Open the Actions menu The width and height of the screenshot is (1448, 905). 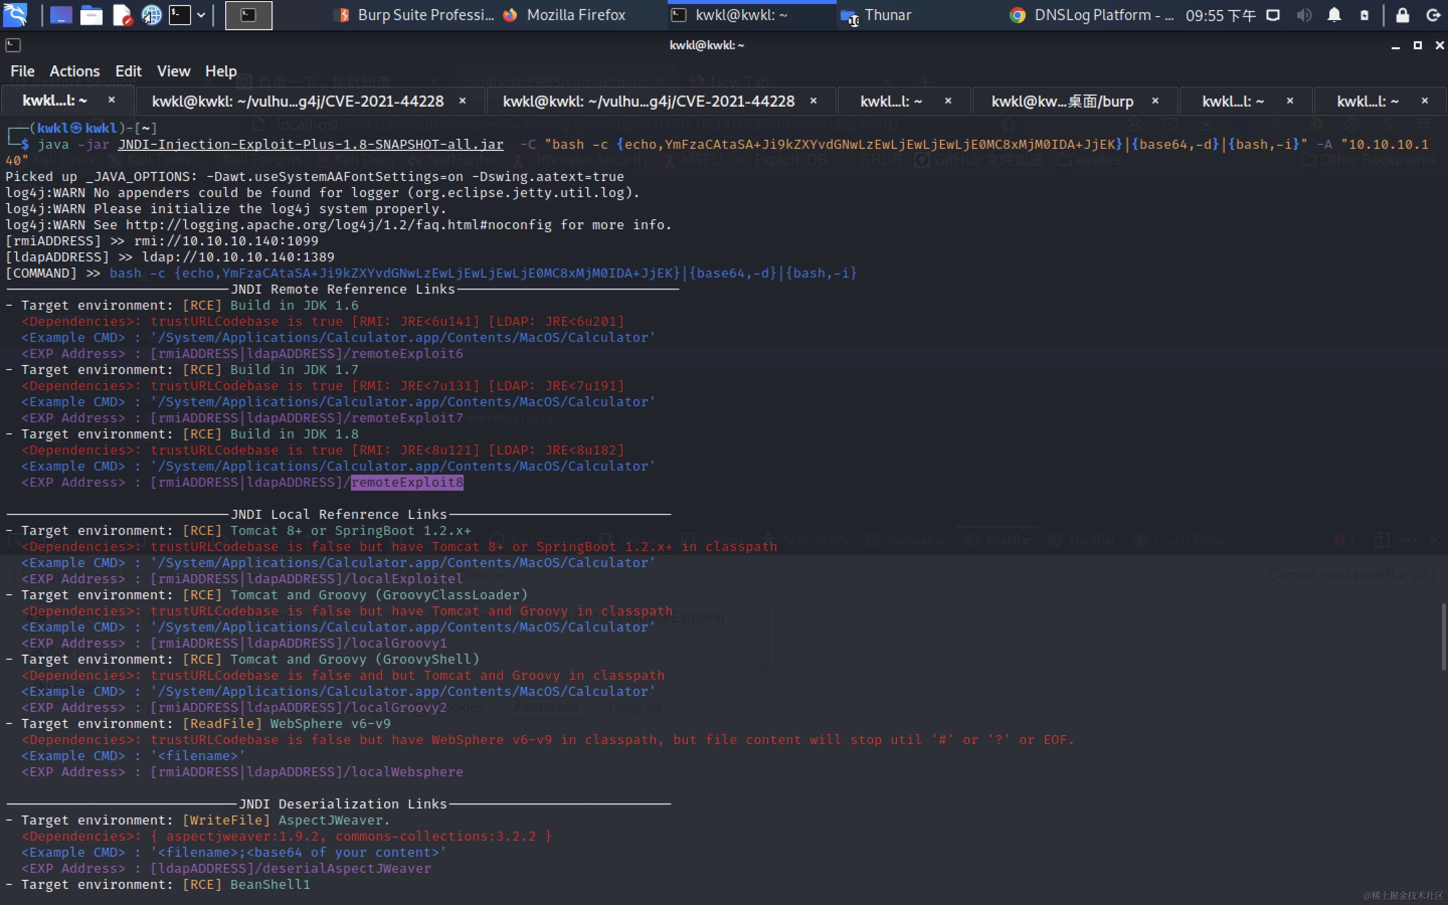75,71
